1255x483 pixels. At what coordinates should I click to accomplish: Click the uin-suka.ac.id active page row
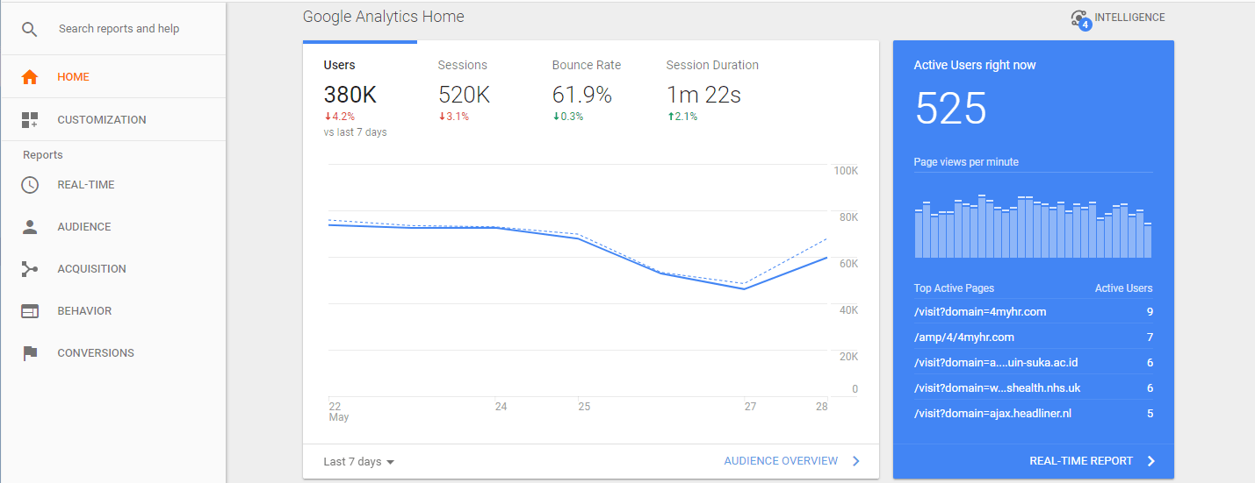1033,363
